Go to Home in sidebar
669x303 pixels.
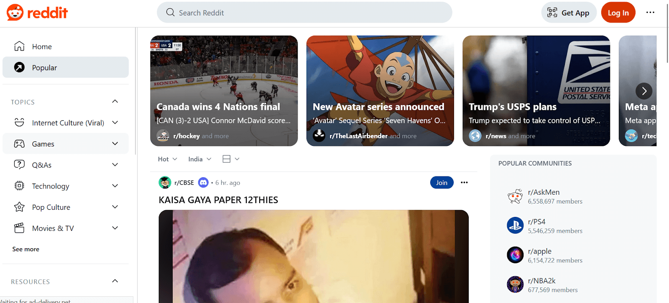coord(66,46)
